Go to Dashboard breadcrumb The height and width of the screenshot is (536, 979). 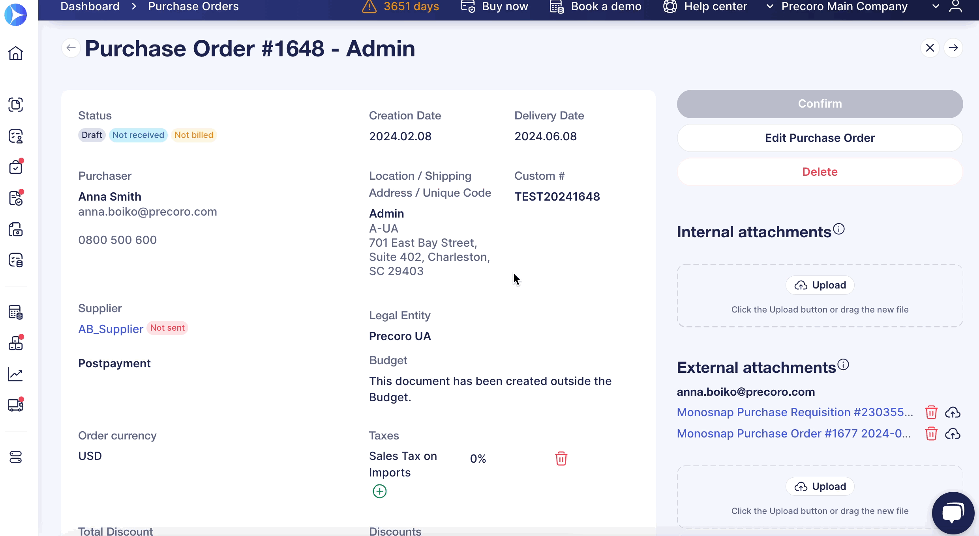90,7
